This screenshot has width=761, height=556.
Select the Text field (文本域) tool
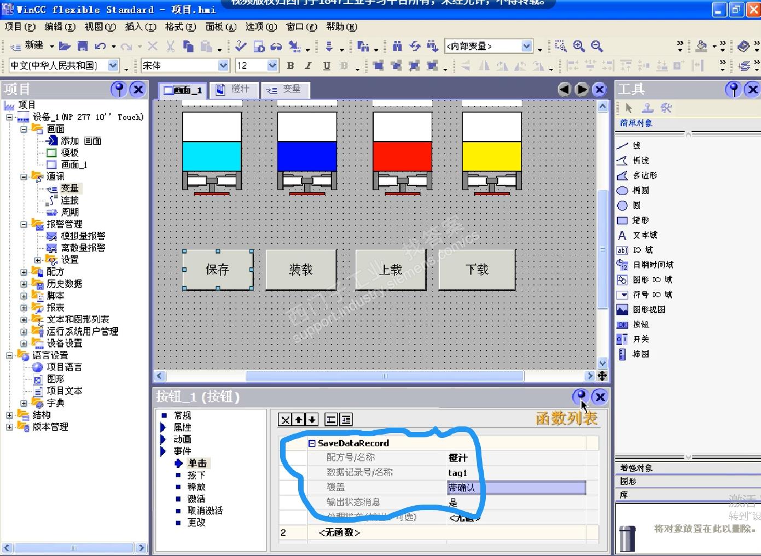coord(637,235)
